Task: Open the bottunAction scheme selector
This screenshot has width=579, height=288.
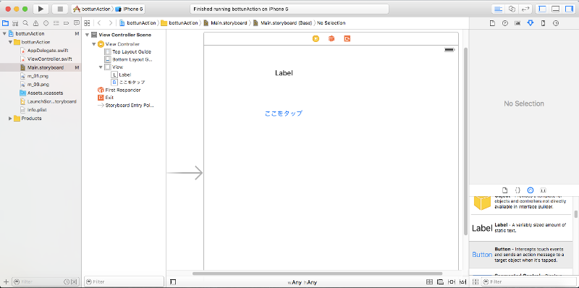Action: point(92,9)
